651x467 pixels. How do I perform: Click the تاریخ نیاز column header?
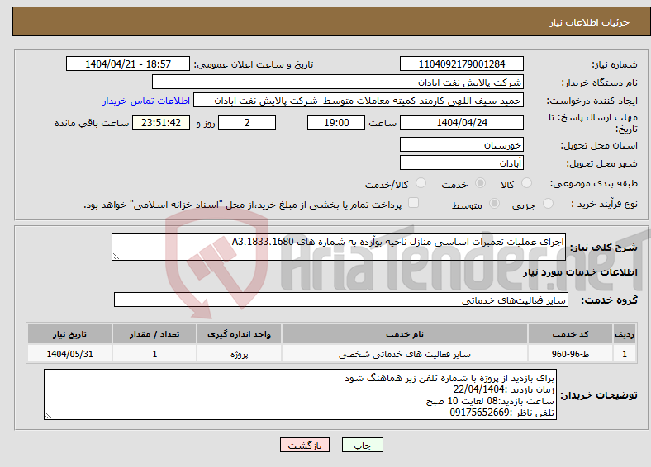pyautogui.click(x=69, y=334)
